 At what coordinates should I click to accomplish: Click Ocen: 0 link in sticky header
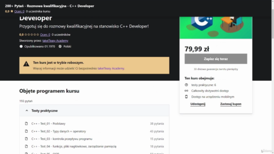click(19, 12)
